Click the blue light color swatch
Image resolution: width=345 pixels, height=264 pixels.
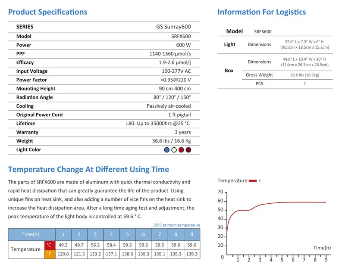click(x=167, y=150)
